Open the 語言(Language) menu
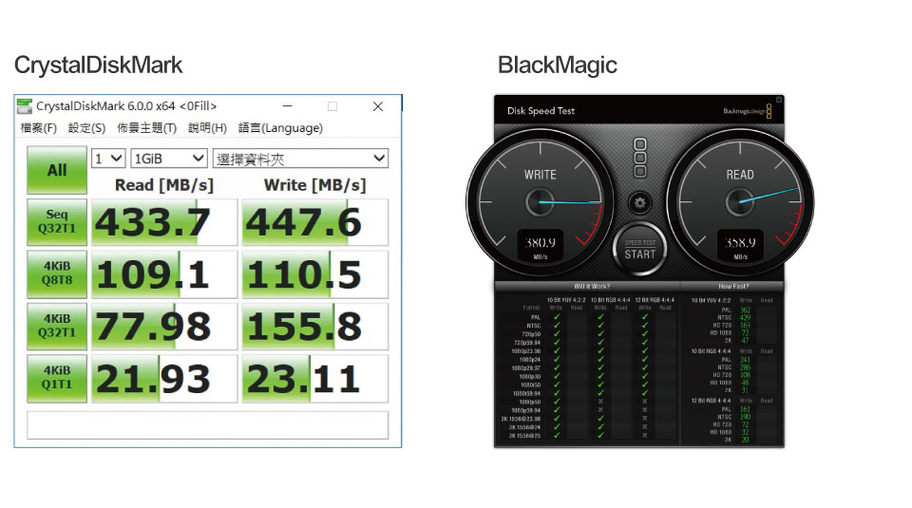Image resolution: width=912 pixels, height=508 pixels. 280,128
